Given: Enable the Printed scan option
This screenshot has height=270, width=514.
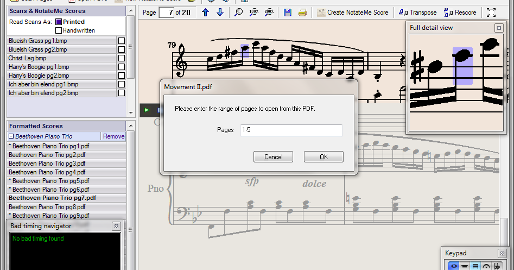Looking at the screenshot, I should [x=59, y=22].
